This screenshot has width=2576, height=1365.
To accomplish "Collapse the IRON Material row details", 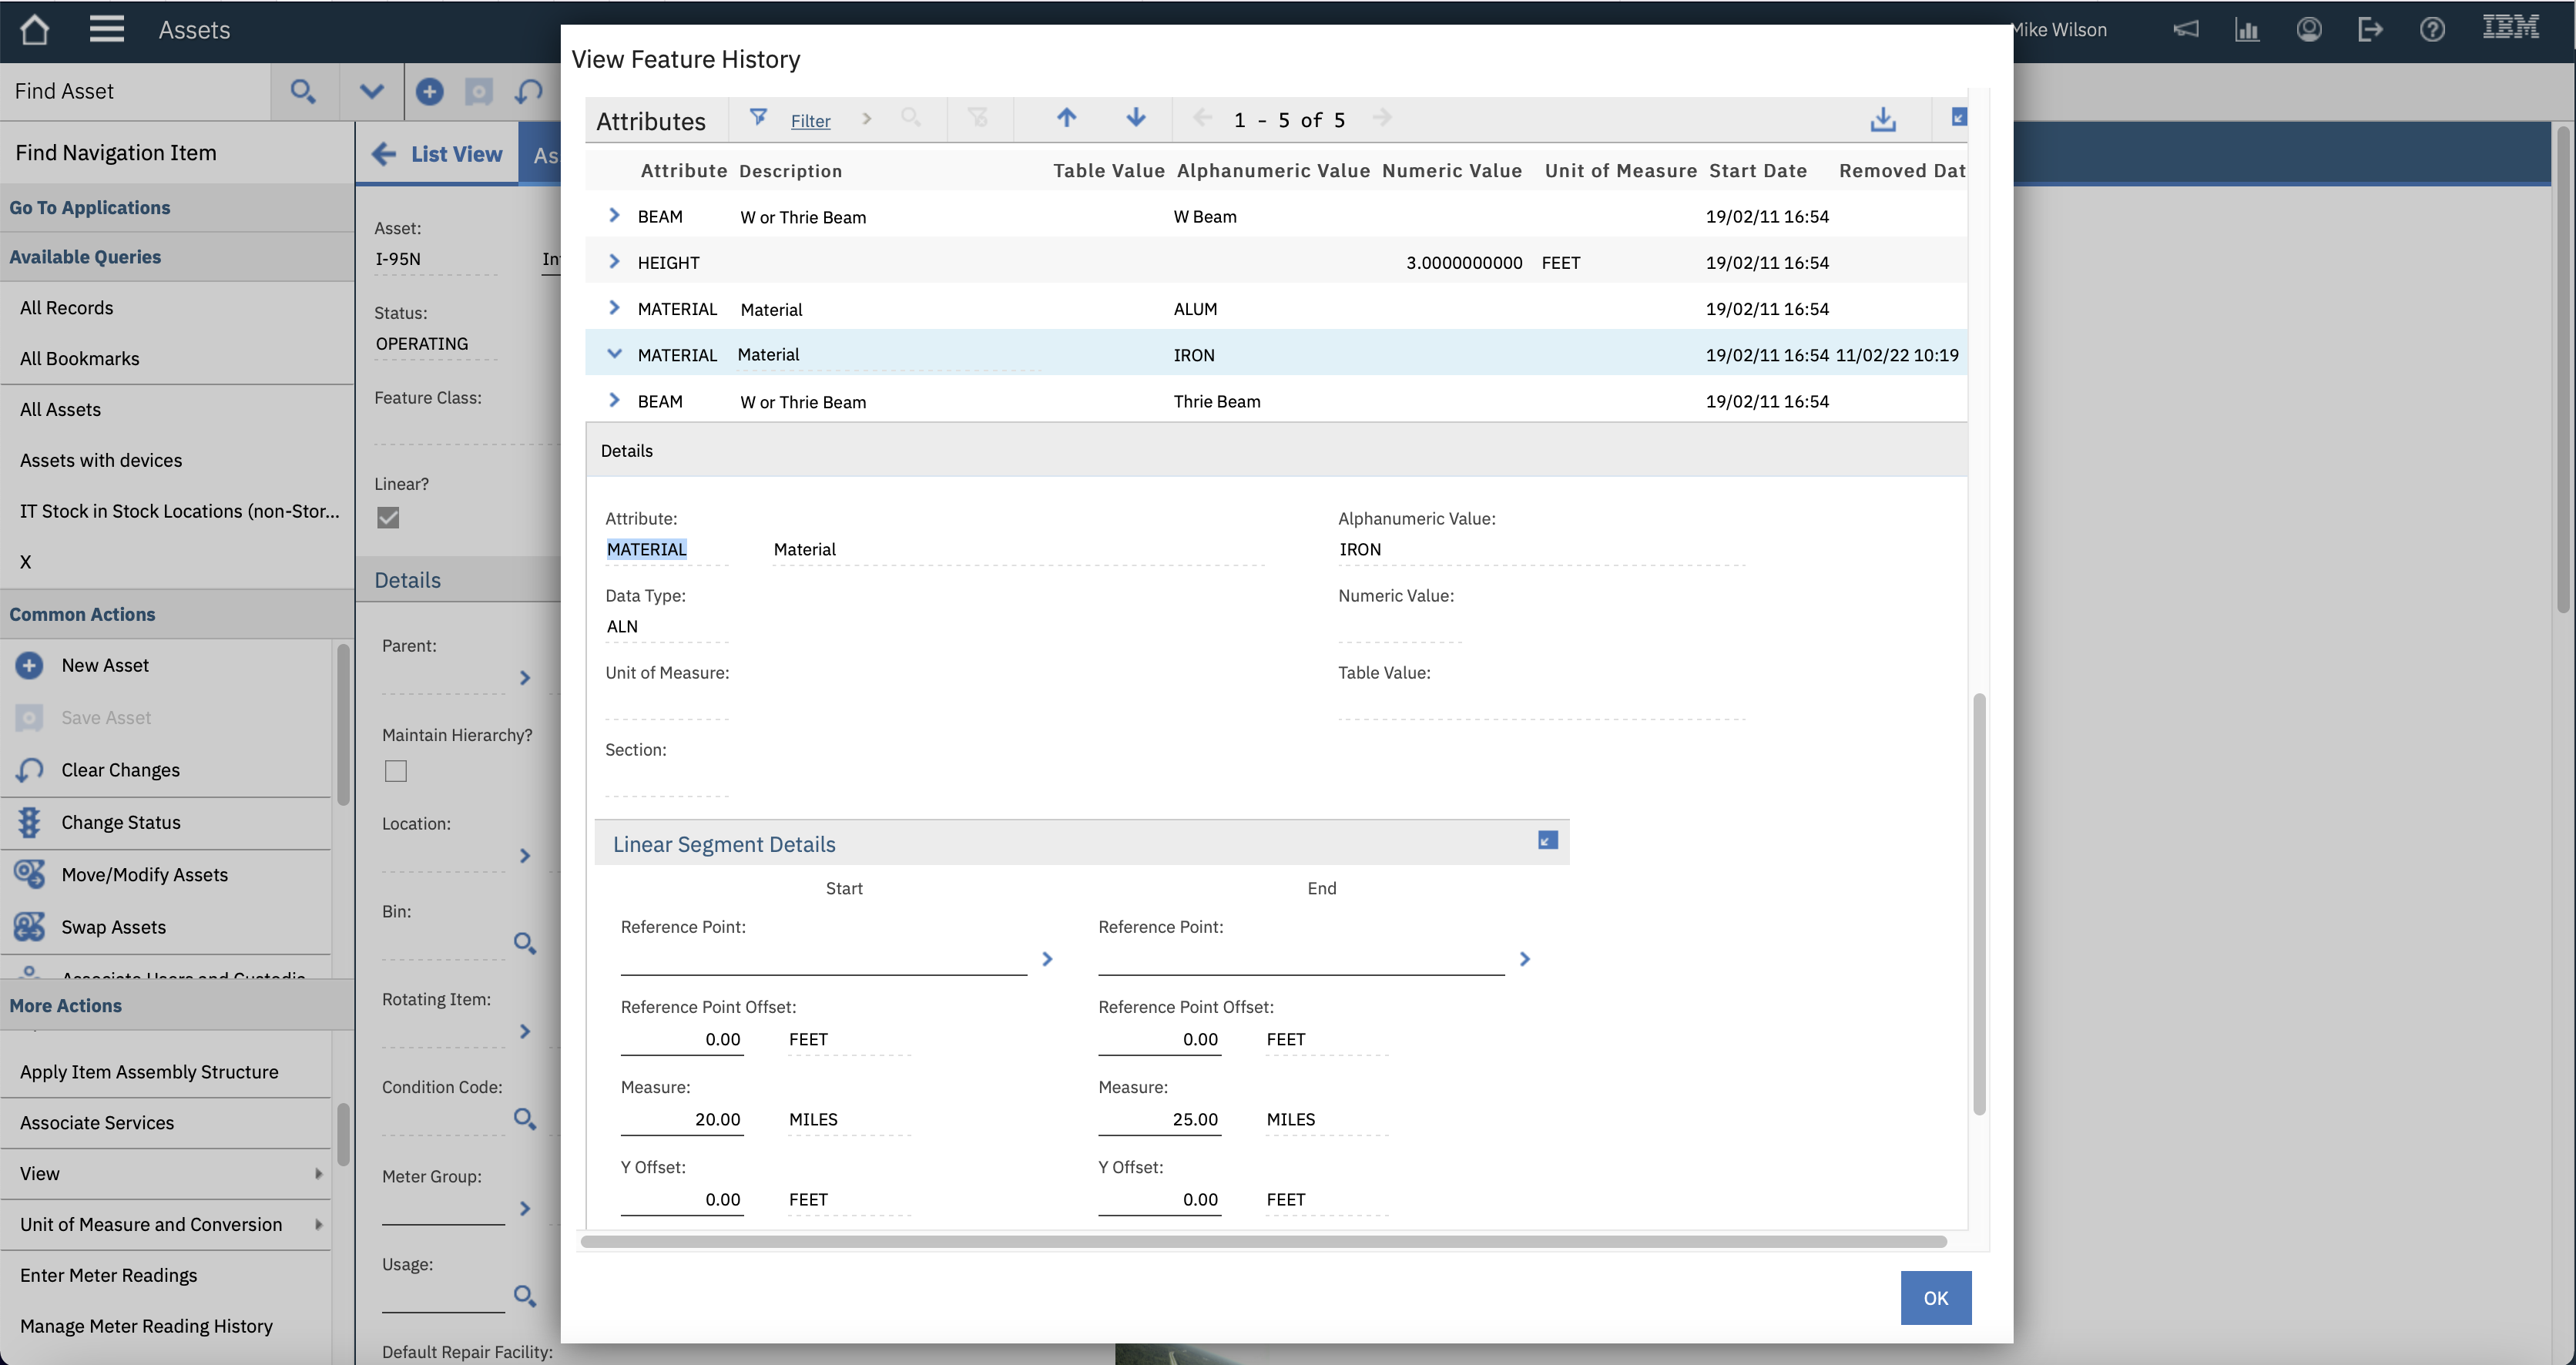I will pyautogui.click(x=614, y=354).
